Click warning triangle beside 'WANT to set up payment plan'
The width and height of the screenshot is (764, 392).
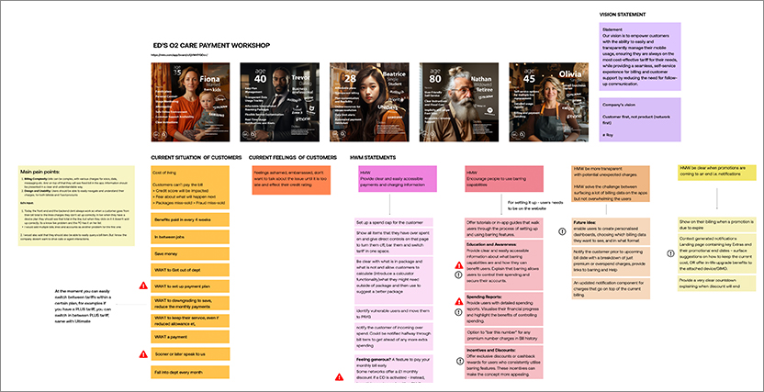coord(143,286)
